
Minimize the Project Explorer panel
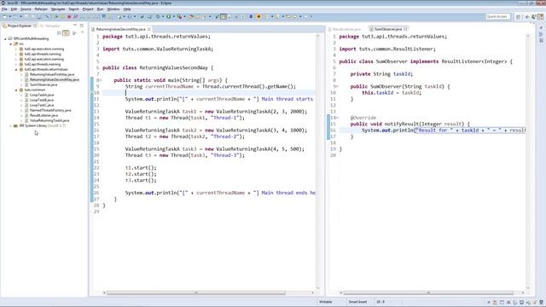pos(75,26)
